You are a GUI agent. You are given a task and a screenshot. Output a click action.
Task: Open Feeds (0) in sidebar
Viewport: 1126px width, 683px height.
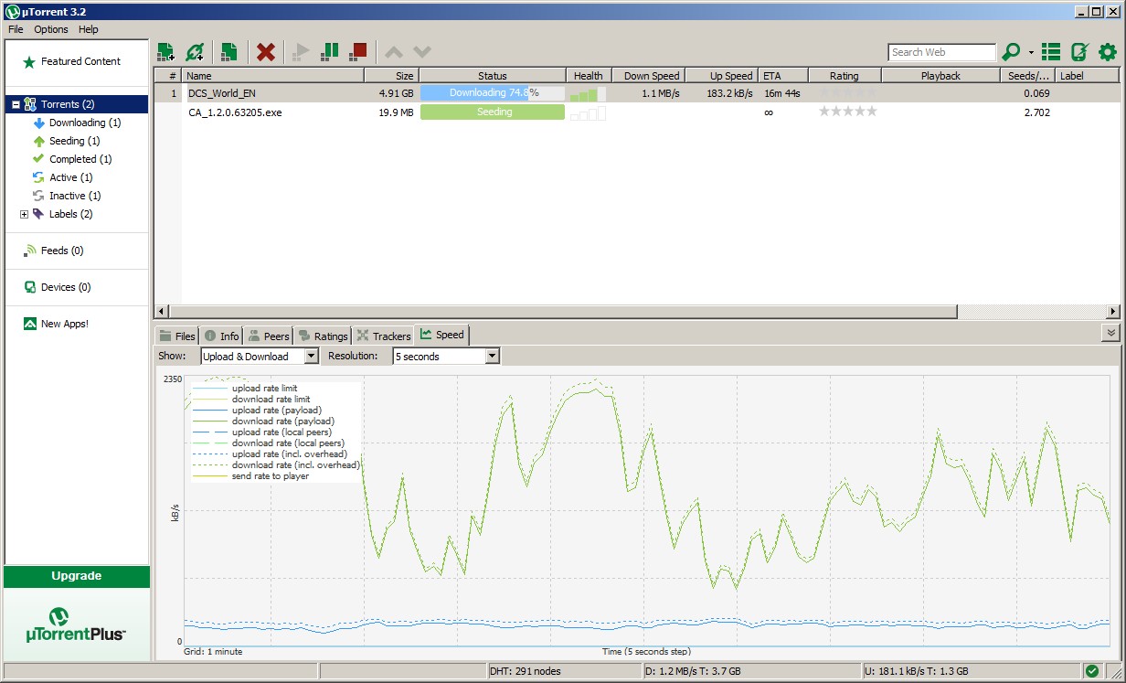click(62, 251)
